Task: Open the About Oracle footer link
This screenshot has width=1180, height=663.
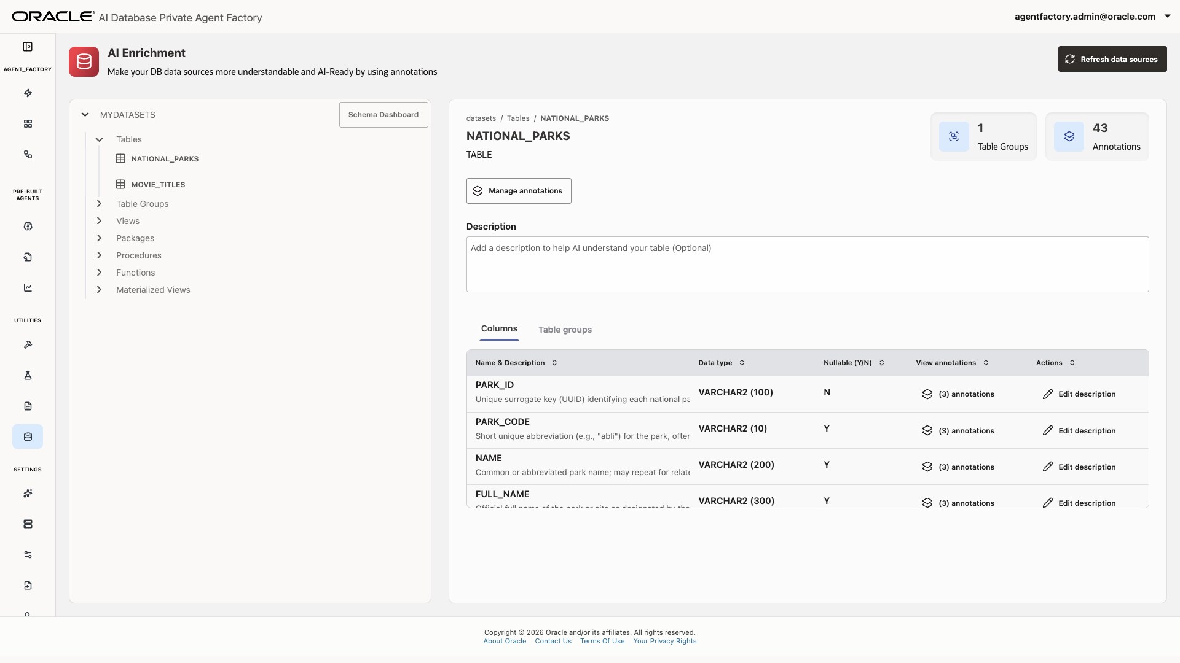Action: pos(505,642)
